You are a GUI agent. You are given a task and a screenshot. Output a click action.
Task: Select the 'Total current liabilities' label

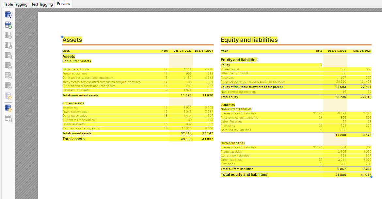pyautogui.click(x=237, y=169)
